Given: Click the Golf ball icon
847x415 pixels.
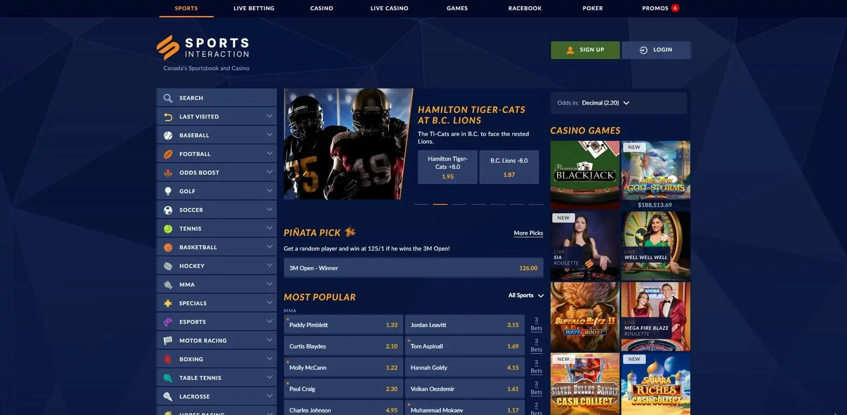Looking at the screenshot, I should click(x=168, y=191).
